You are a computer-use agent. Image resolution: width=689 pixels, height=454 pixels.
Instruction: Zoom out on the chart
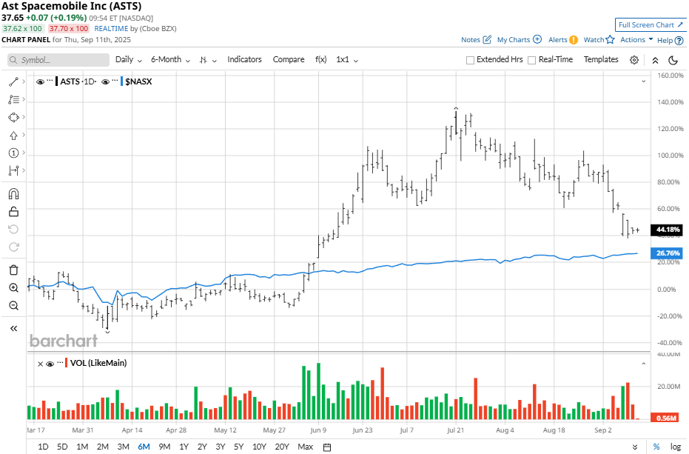13,305
